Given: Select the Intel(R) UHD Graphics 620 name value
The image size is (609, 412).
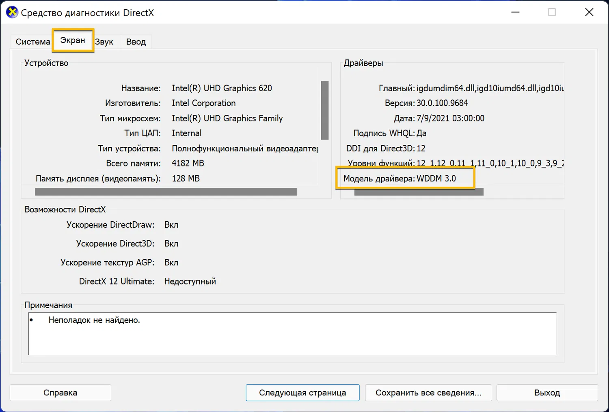Looking at the screenshot, I should [222, 88].
